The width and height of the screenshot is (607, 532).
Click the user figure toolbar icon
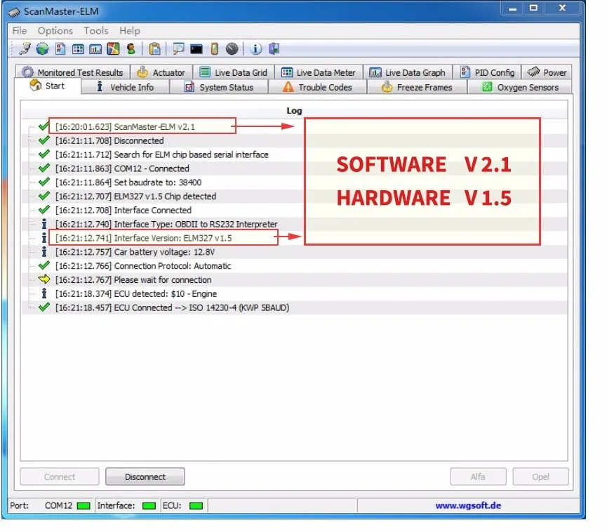tap(131, 49)
